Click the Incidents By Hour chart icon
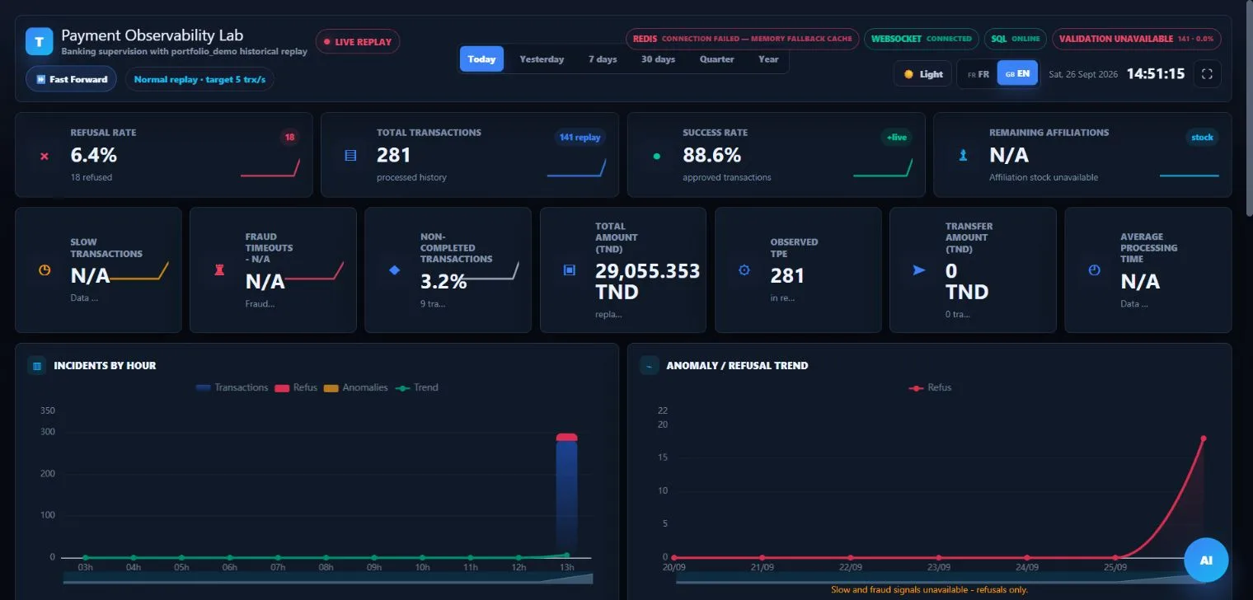The height and width of the screenshot is (600, 1253). pyautogui.click(x=36, y=365)
